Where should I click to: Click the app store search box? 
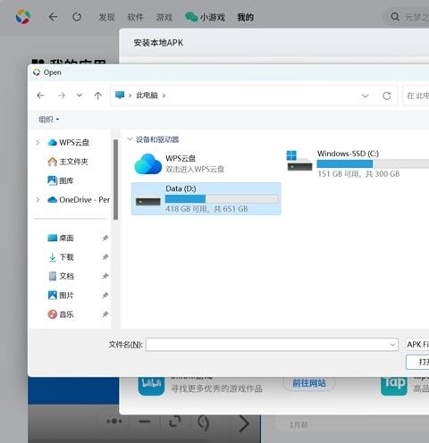point(406,17)
